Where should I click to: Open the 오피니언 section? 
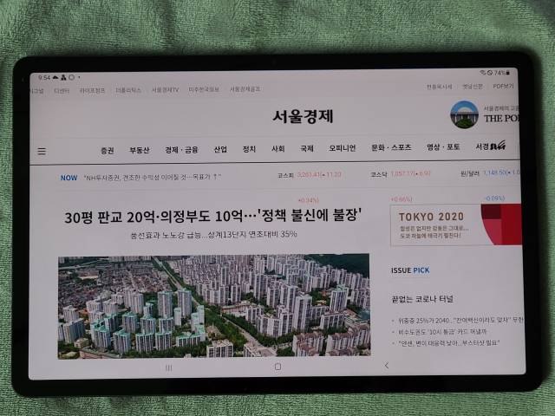click(x=342, y=148)
